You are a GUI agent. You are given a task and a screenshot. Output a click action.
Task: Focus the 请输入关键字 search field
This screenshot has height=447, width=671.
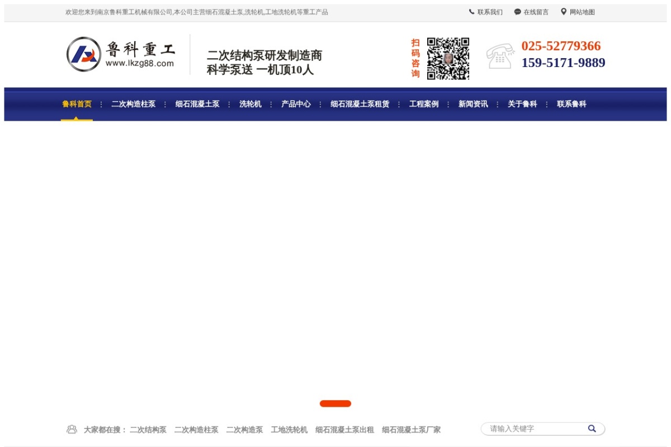pos(535,429)
